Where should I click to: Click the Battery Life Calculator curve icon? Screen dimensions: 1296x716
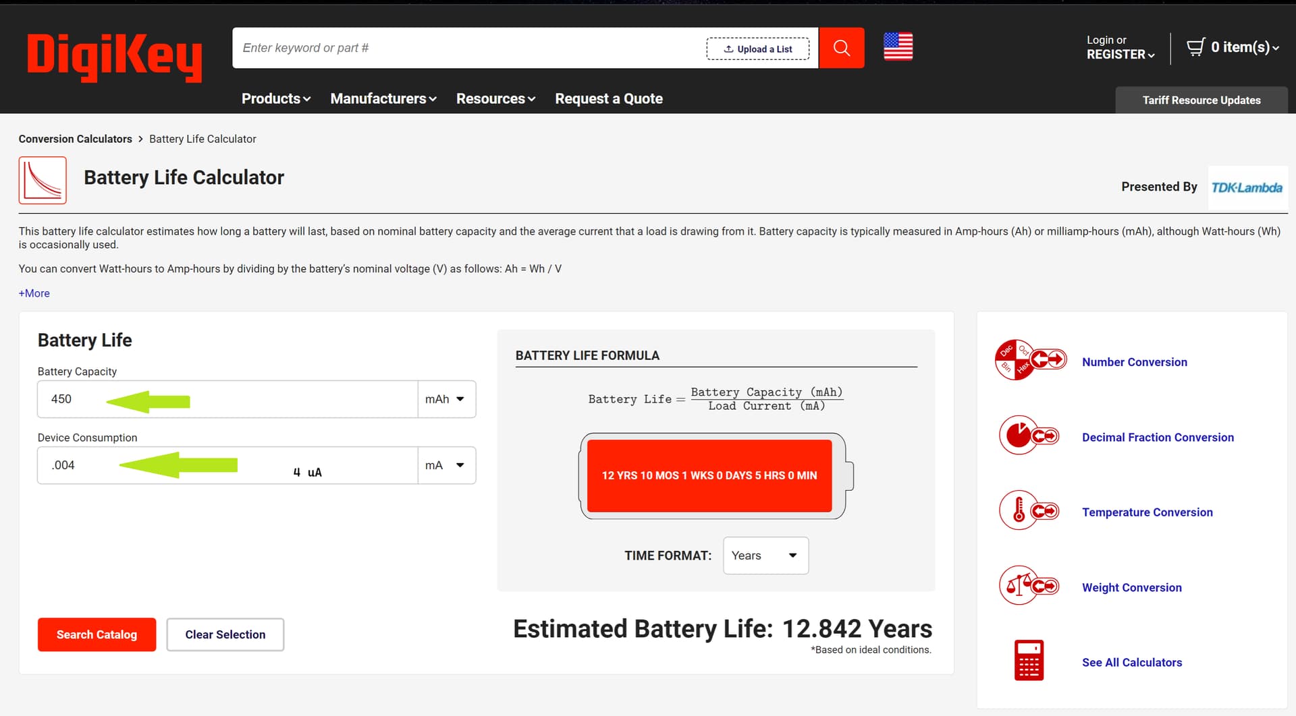(43, 180)
